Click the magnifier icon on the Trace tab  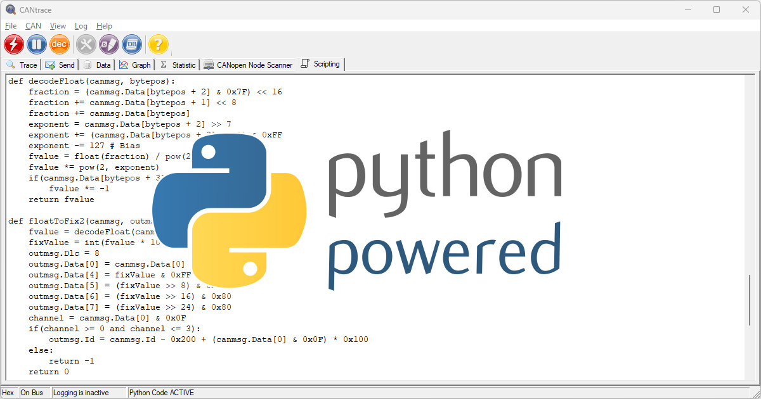(x=11, y=64)
